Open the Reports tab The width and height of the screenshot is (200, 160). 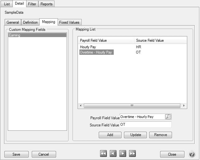(x=46, y=4)
